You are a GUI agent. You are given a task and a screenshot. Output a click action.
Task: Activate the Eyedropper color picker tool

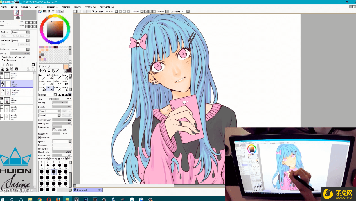click(57, 71)
